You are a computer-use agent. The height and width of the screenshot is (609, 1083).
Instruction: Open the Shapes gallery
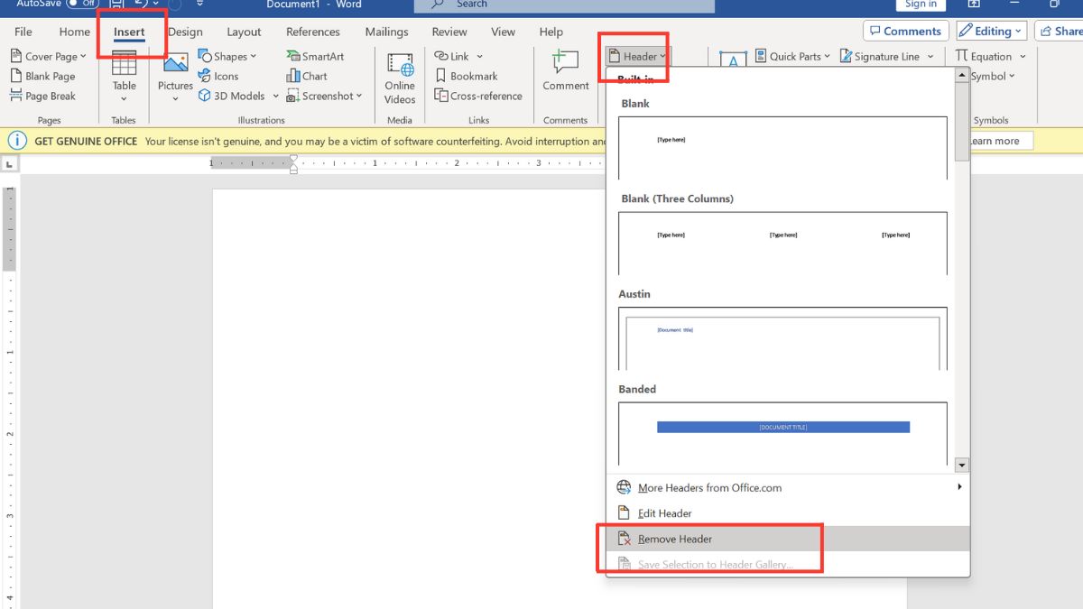pyautogui.click(x=227, y=56)
